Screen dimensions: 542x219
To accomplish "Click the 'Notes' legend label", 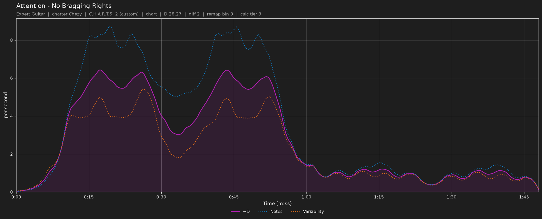I will pos(276,211).
